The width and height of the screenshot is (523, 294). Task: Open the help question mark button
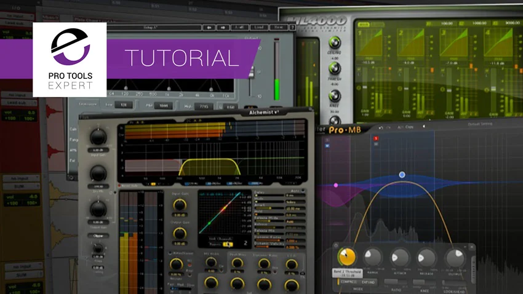[292, 27]
